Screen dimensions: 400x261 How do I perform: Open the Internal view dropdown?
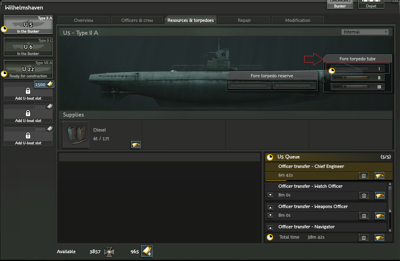365,32
